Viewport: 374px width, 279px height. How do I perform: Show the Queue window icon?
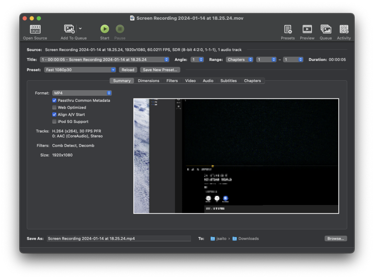point(326,29)
